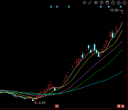Select the lowest candlestick near 4.45

35,101
